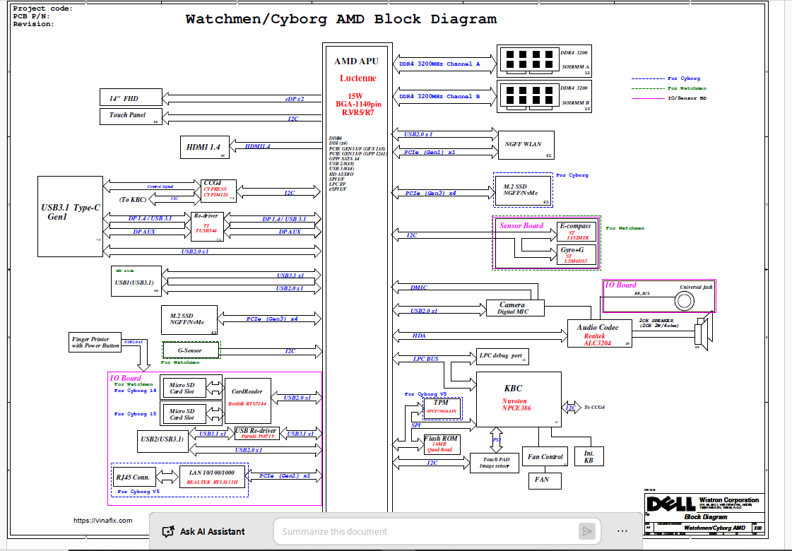Click the "Int. KB" block
The height and width of the screenshot is (551, 792).
click(589, 456)
